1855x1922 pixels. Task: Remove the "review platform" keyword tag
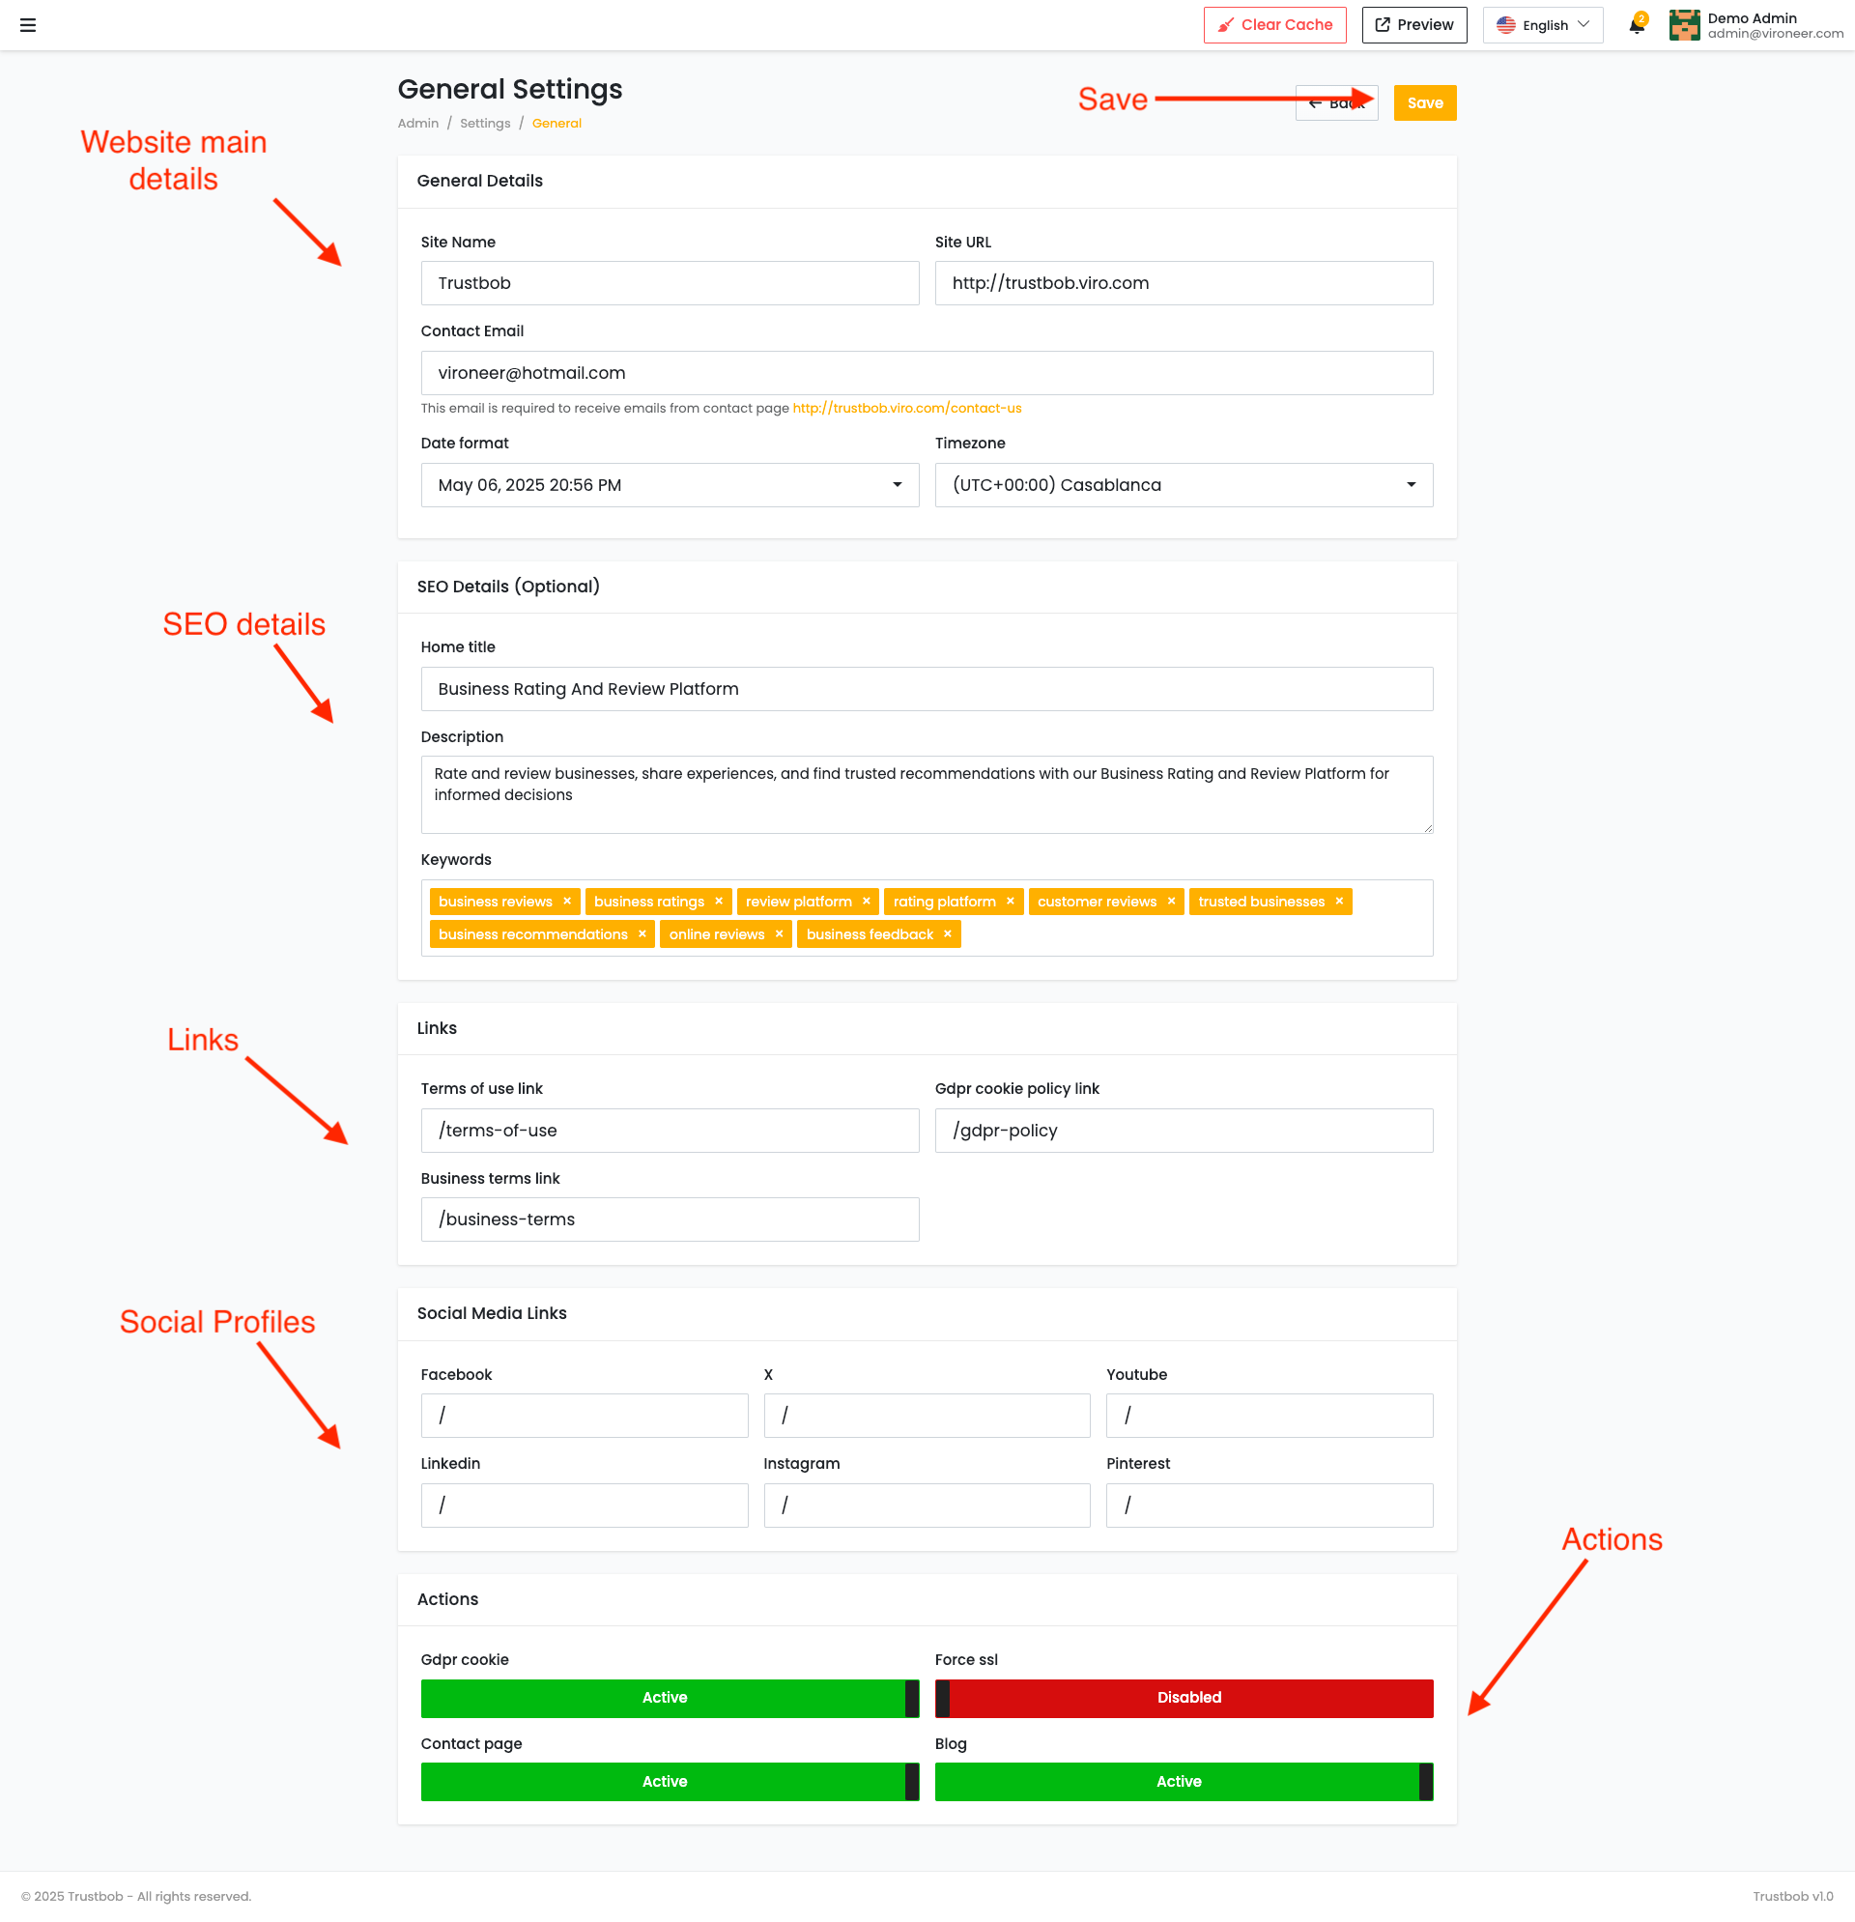coord(866,902)
